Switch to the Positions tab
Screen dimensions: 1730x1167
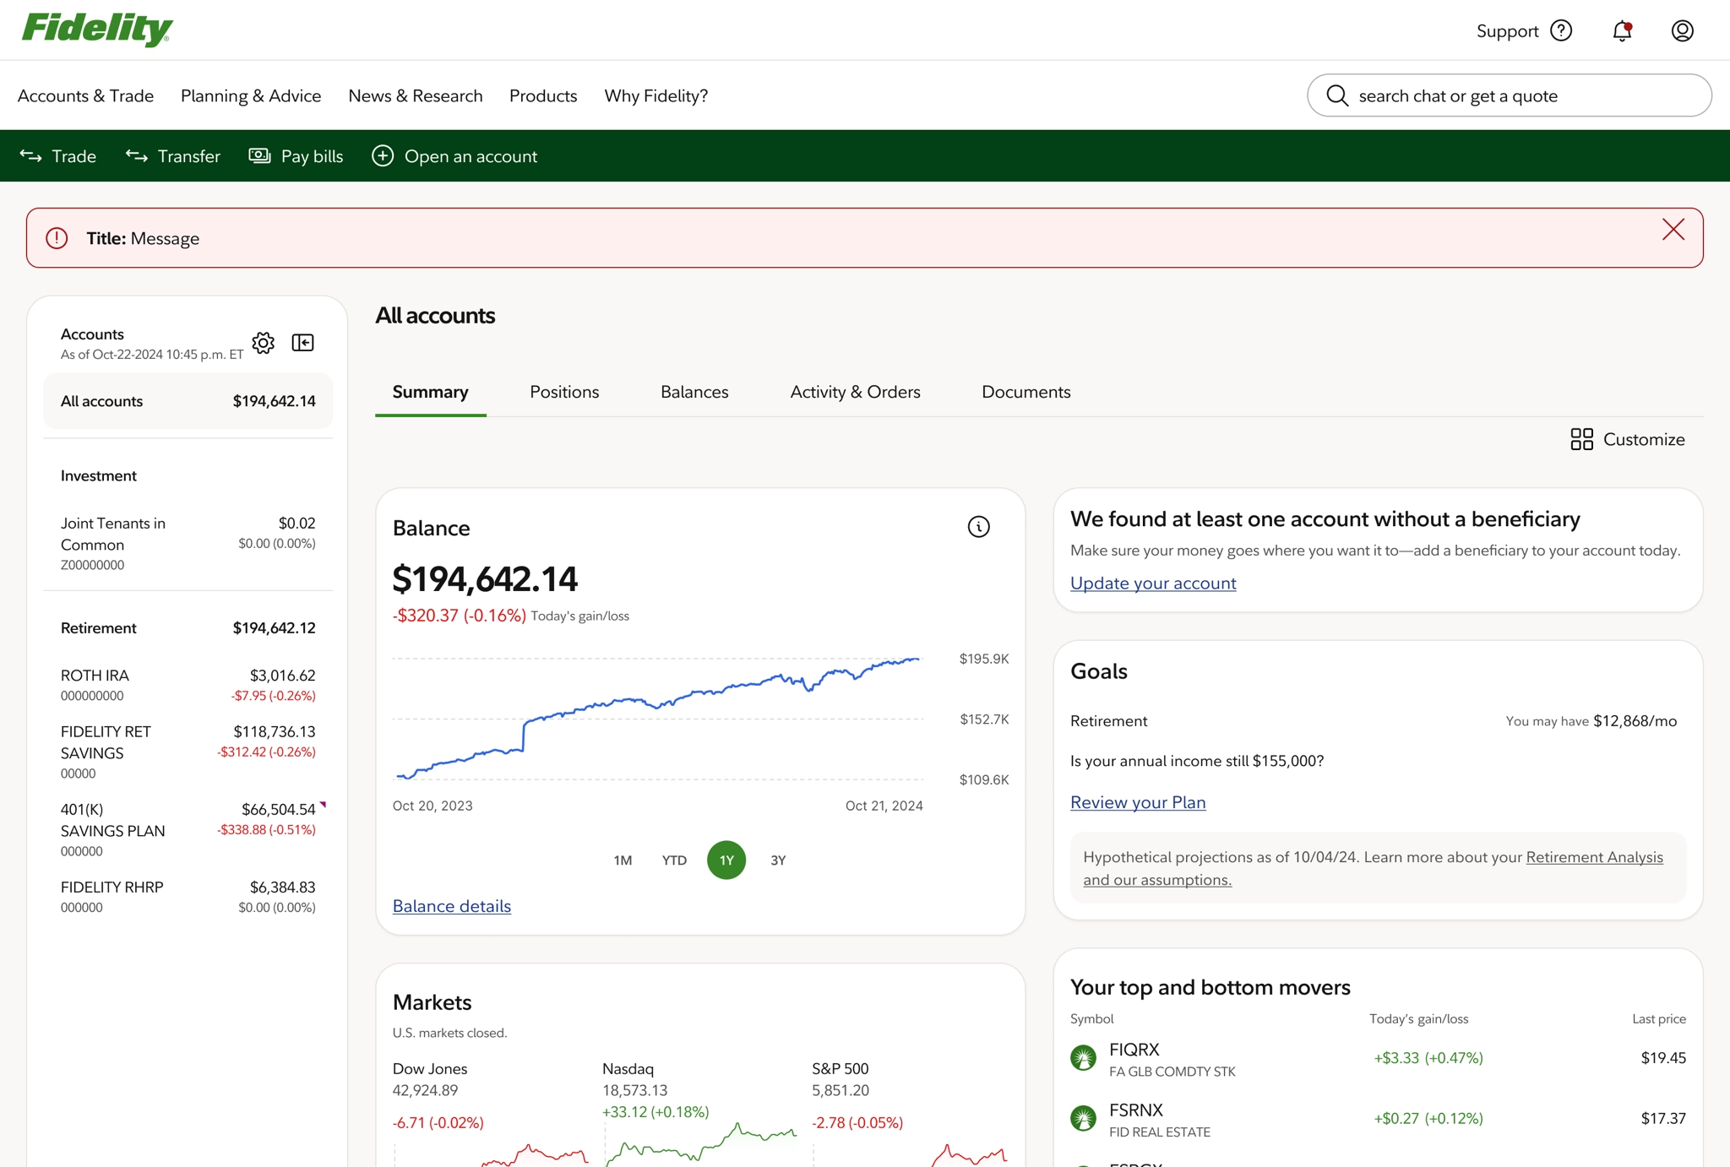click(x=564, y=392)
